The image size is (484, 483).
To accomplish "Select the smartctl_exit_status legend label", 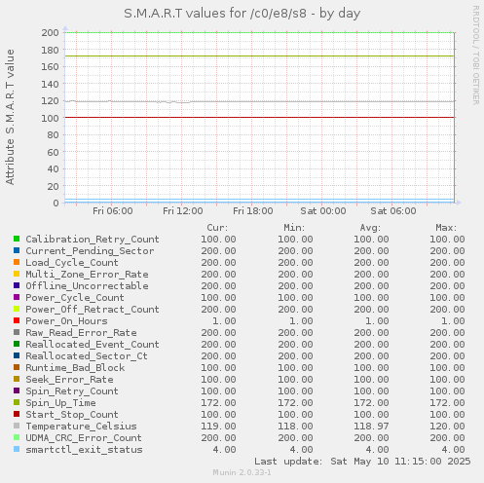I will (84, 450).
